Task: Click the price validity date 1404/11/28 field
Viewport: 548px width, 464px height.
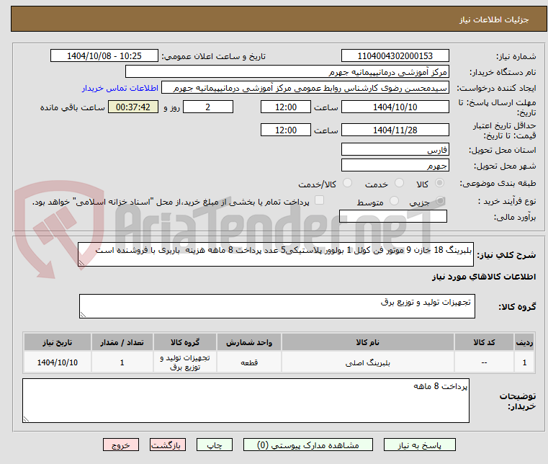Action: pyautogui.click(x=395, y=130)
